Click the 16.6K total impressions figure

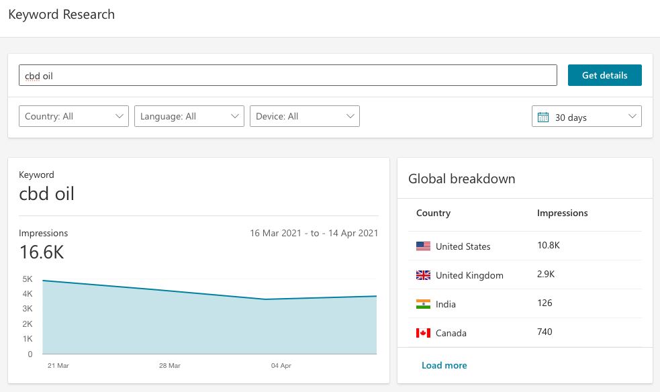click(x=42, y=252)
